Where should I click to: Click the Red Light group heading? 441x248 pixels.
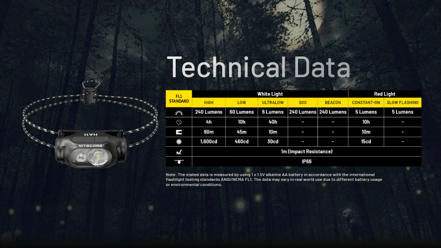pyautogui.click(x=385, y=94)
